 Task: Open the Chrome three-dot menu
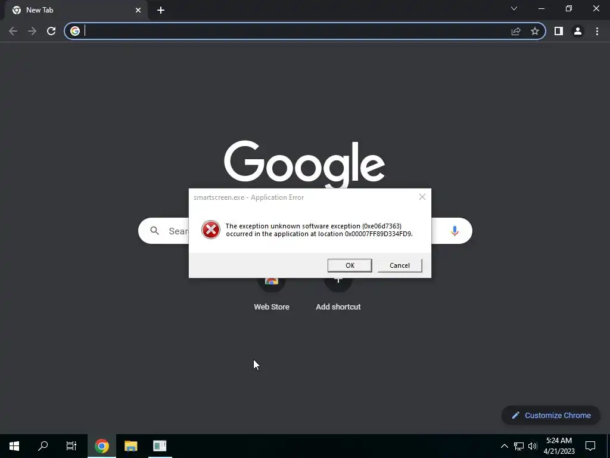[597, 31]
